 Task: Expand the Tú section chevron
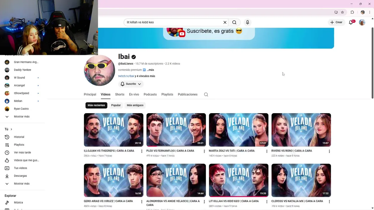(11, 129)
